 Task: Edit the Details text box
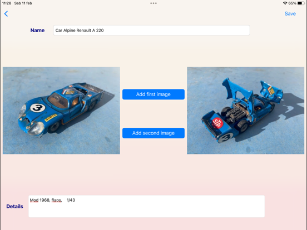point(146,206)
